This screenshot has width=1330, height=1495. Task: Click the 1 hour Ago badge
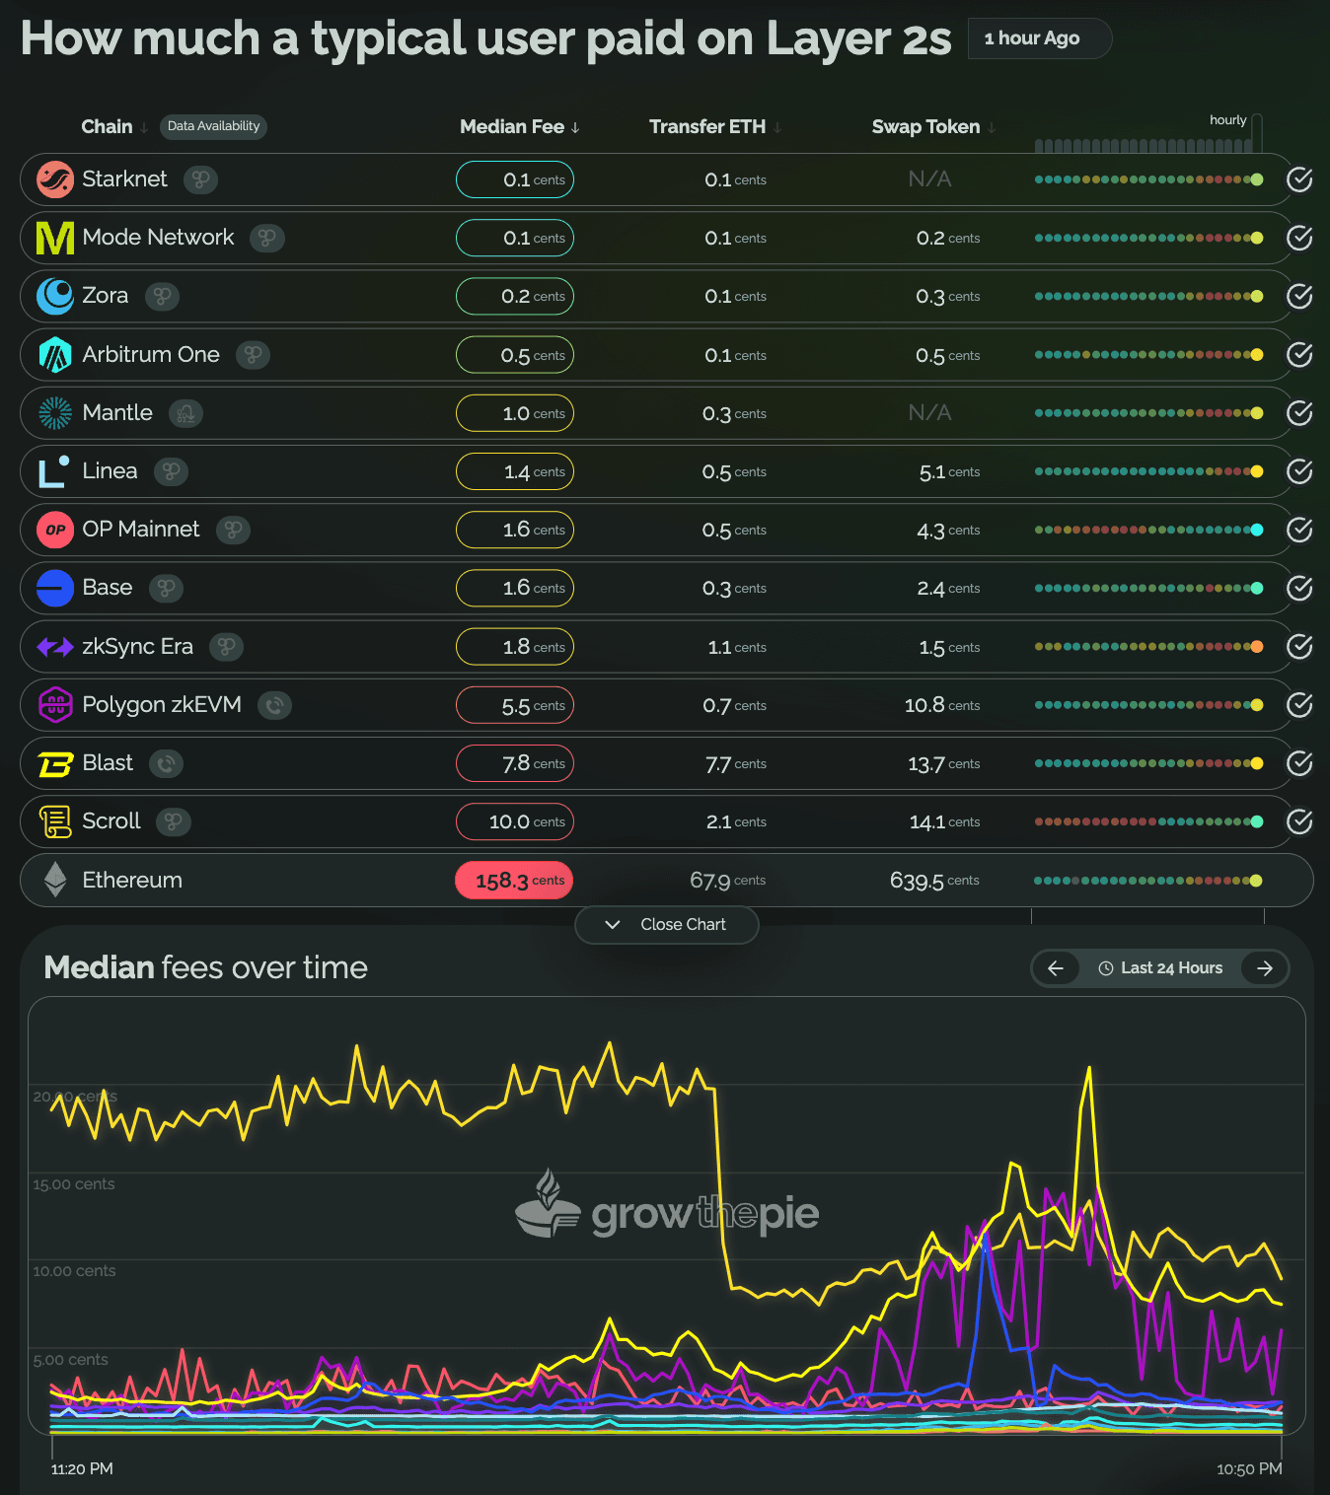click(x=1040, y=38)
